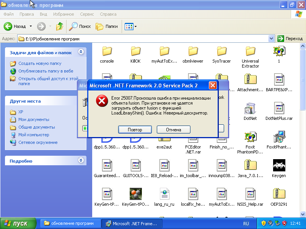Open the Файл menu
Screen dimensions: 306x229
coord(8,14)
